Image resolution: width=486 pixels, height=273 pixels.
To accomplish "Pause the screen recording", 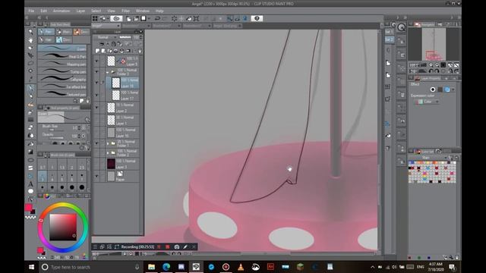I will (x=159, y=246).
